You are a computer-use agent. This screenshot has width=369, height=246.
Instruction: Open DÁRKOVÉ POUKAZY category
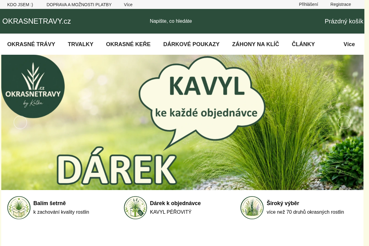click(191, 44)
